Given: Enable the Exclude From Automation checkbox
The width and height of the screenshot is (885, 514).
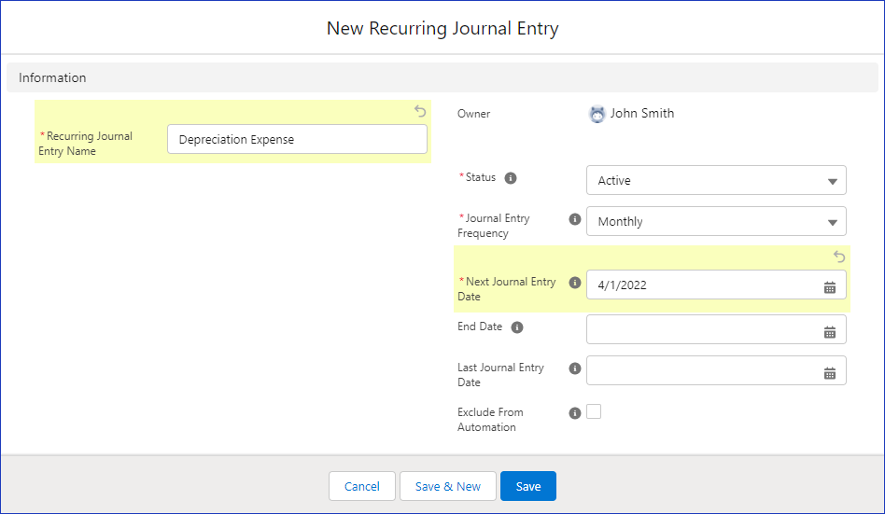Looking at the screenshot, I should [x=594, y=411].
